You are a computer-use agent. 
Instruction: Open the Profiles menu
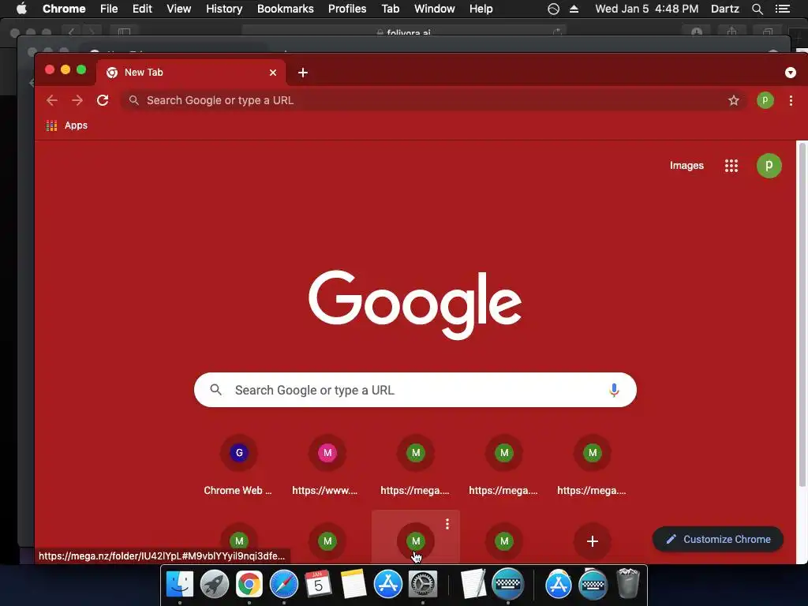pos(347,9)
